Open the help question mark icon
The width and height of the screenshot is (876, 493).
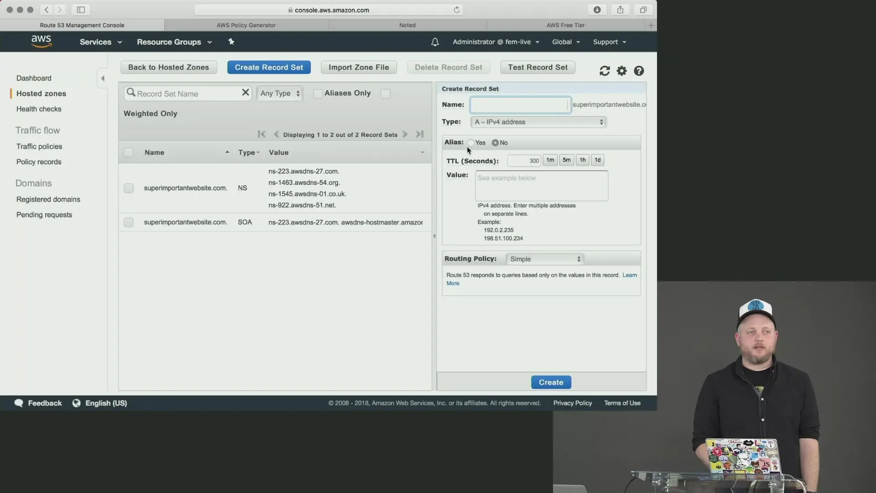pyautogui.click(x=639, y=71)
